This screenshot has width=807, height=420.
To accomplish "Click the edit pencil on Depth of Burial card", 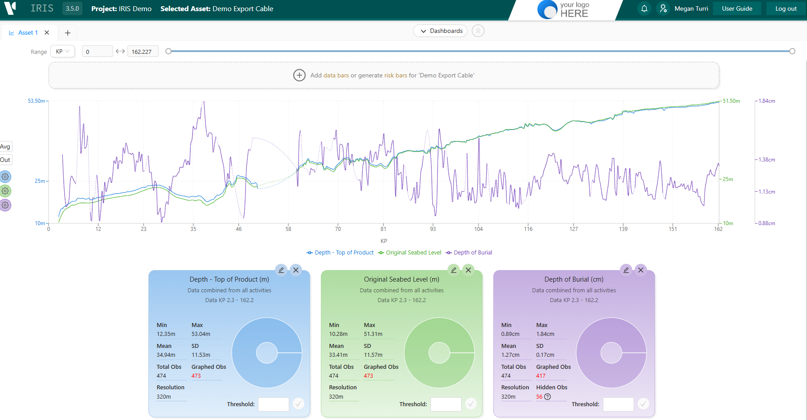I will (x=626, y=270).
